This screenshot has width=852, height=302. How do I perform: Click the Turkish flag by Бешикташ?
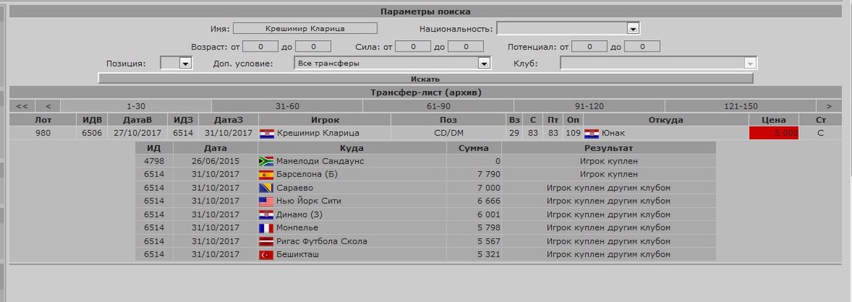(x=266, y=254)
